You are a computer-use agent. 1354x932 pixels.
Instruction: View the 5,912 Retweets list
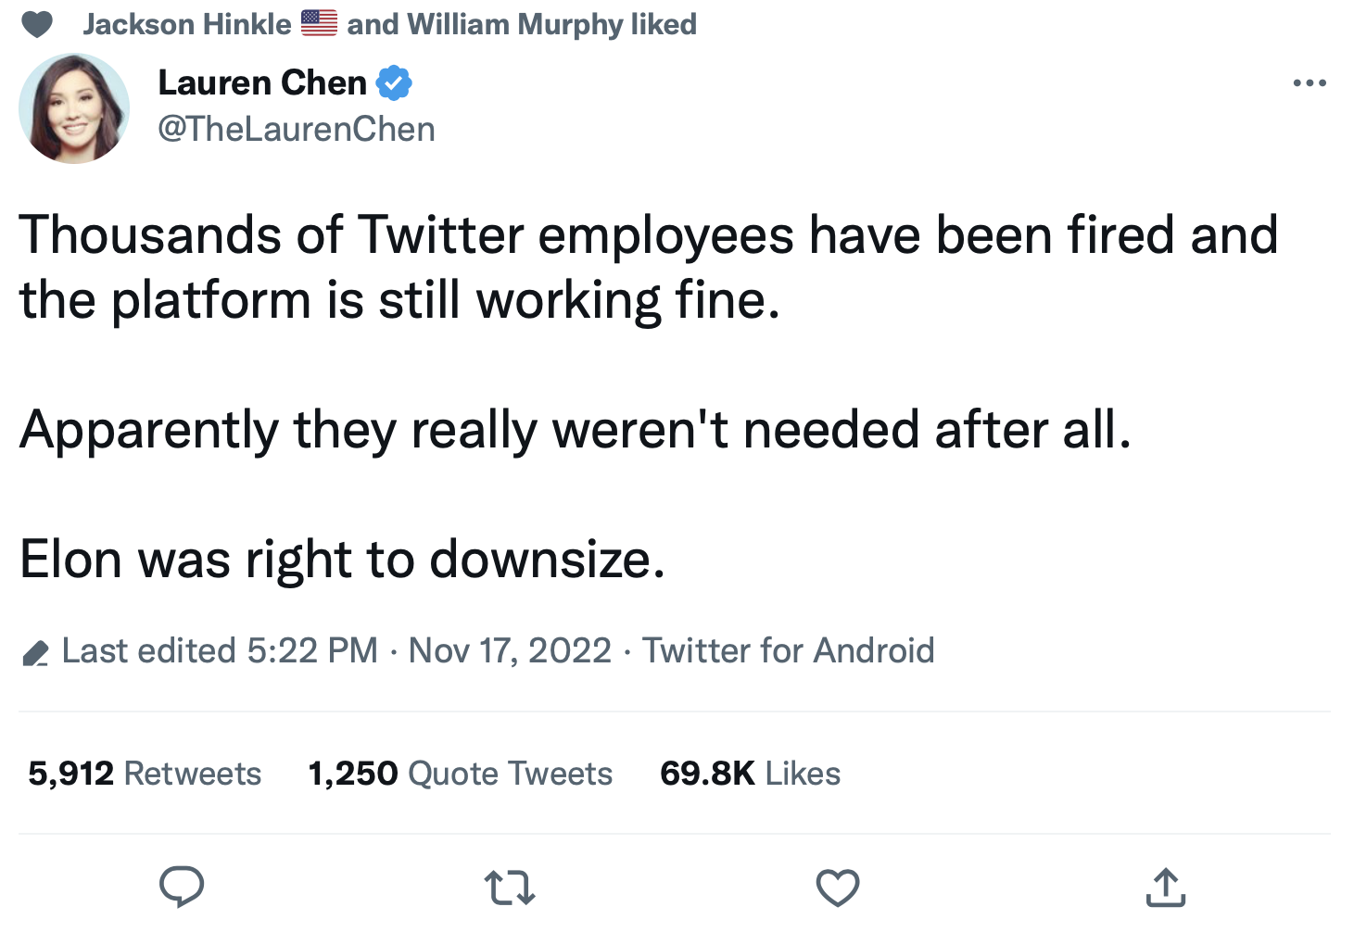145,774
